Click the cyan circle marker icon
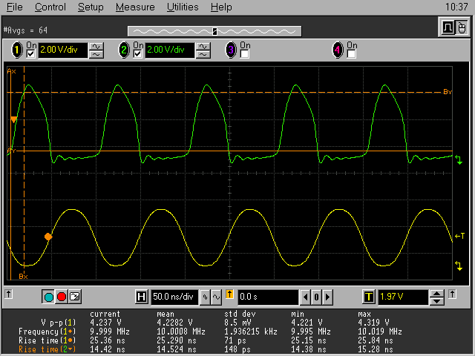The width and height of the screenshot is (475, 356). pyautogui.click(x=49, y=297)
